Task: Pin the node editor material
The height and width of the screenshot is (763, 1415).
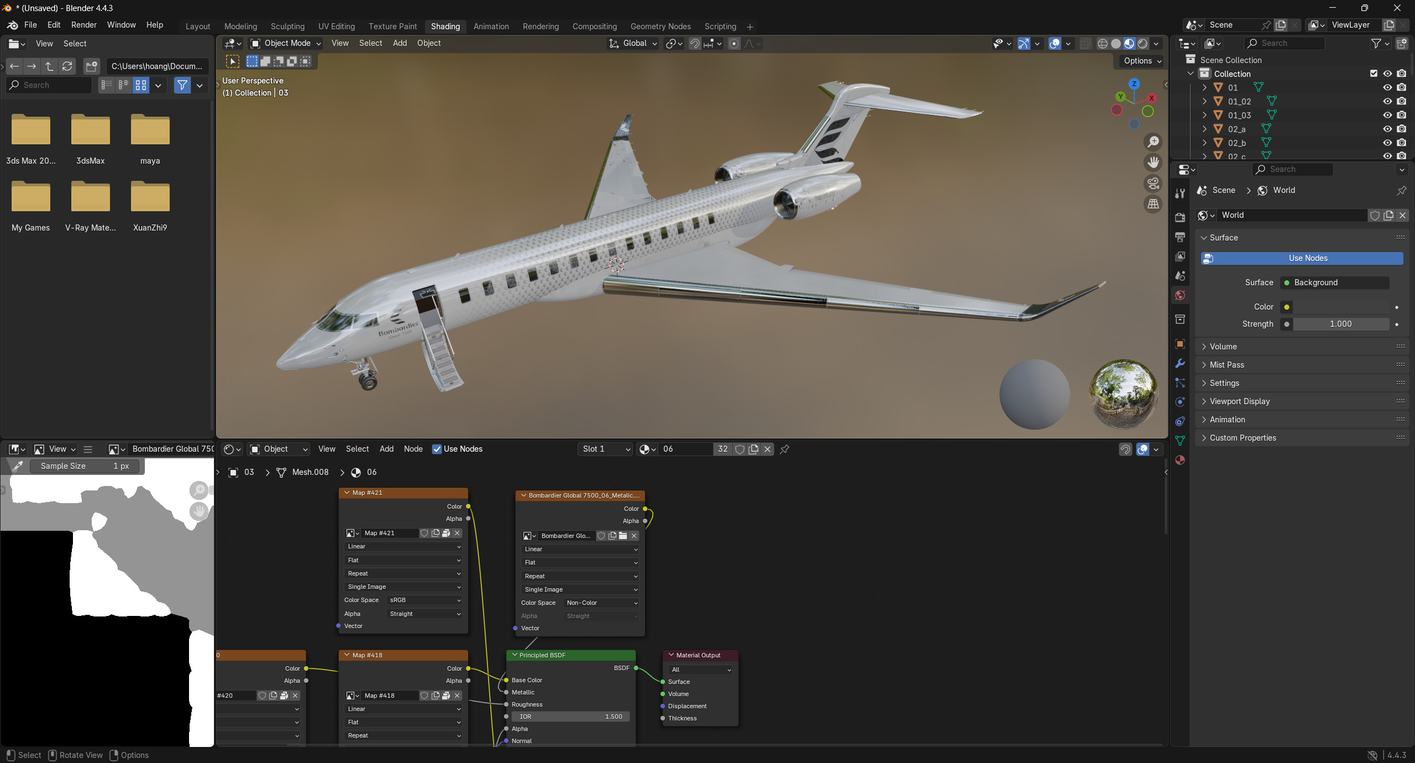Action: tap(784, 449)
